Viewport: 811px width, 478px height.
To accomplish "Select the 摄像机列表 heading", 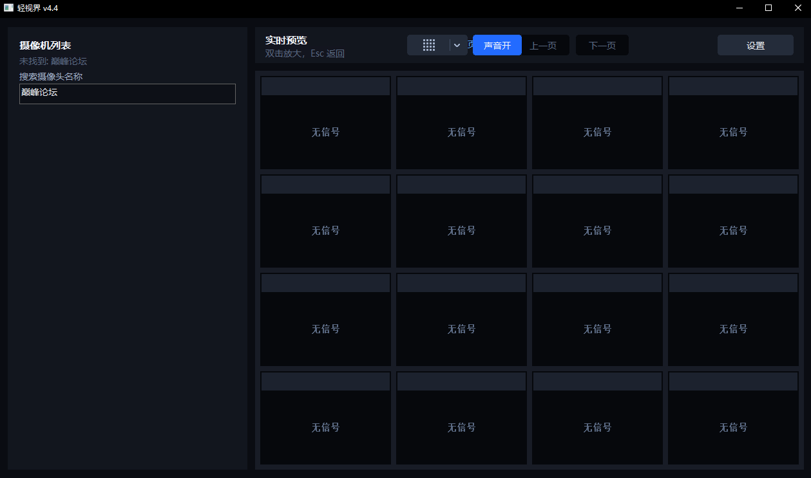I will pyautogui.click(x=45, y=45).
